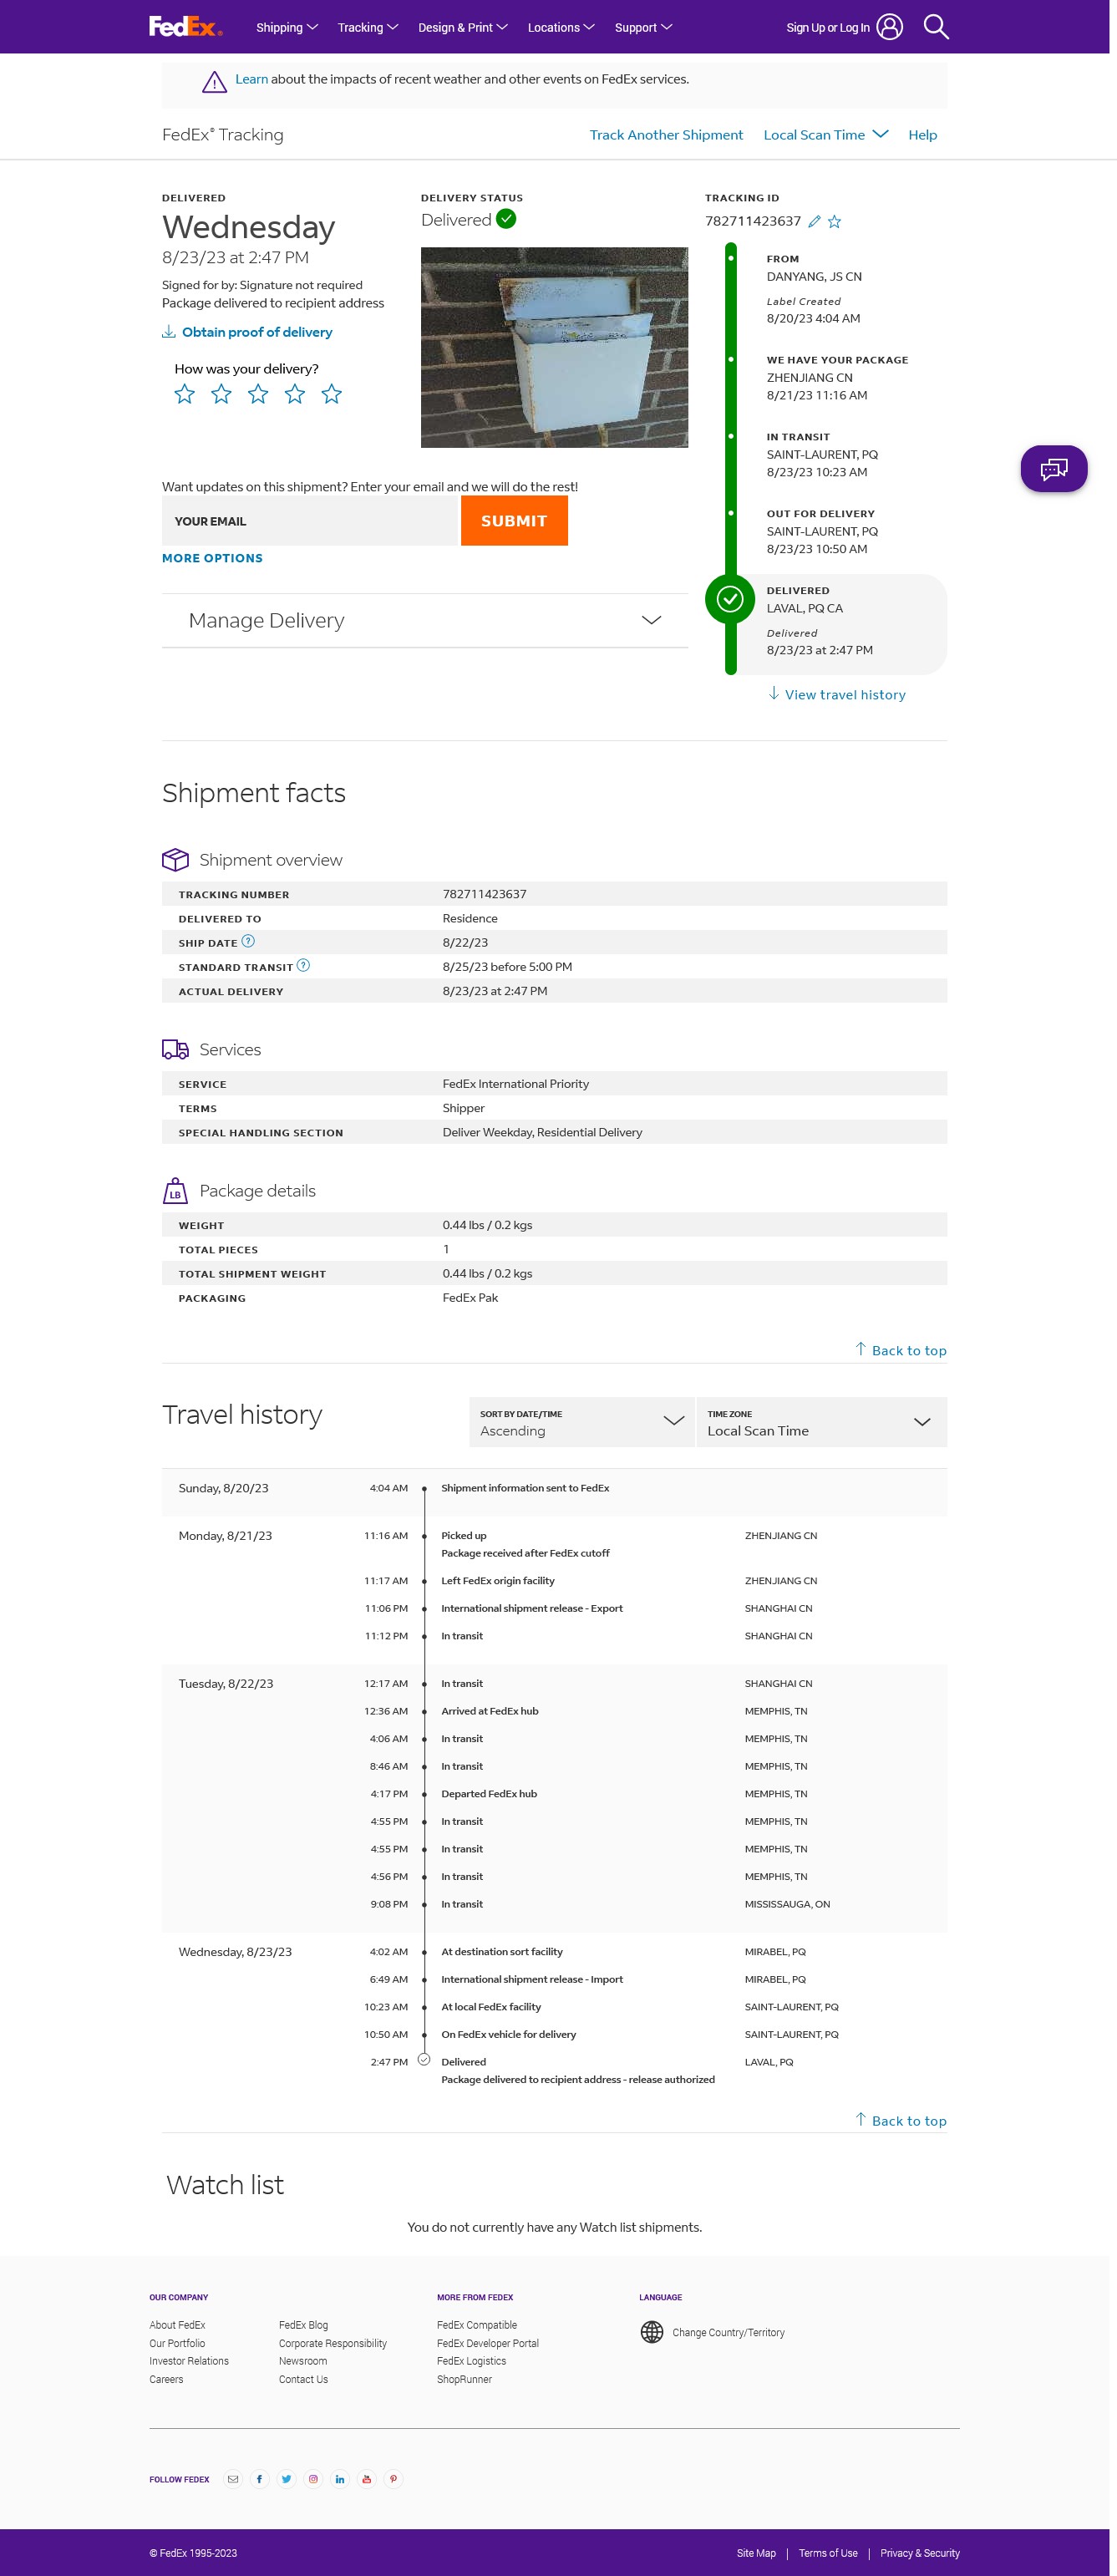Rate delivery one star
Image resolution: width=1117 pixels, height=2576 pixels.
click(x=184, y=394)
